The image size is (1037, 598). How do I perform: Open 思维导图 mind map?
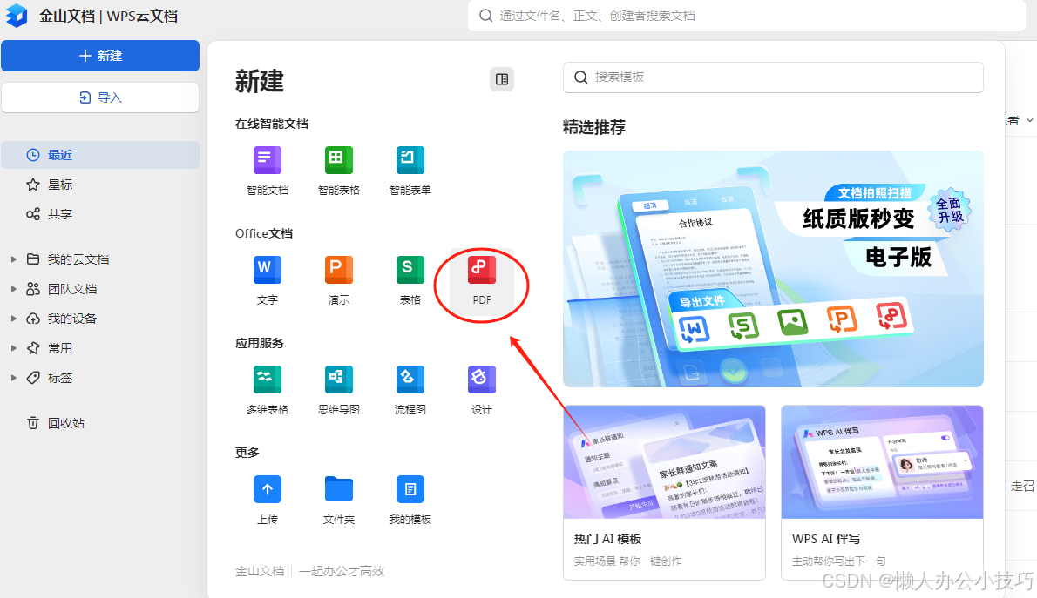click(339, 391)
